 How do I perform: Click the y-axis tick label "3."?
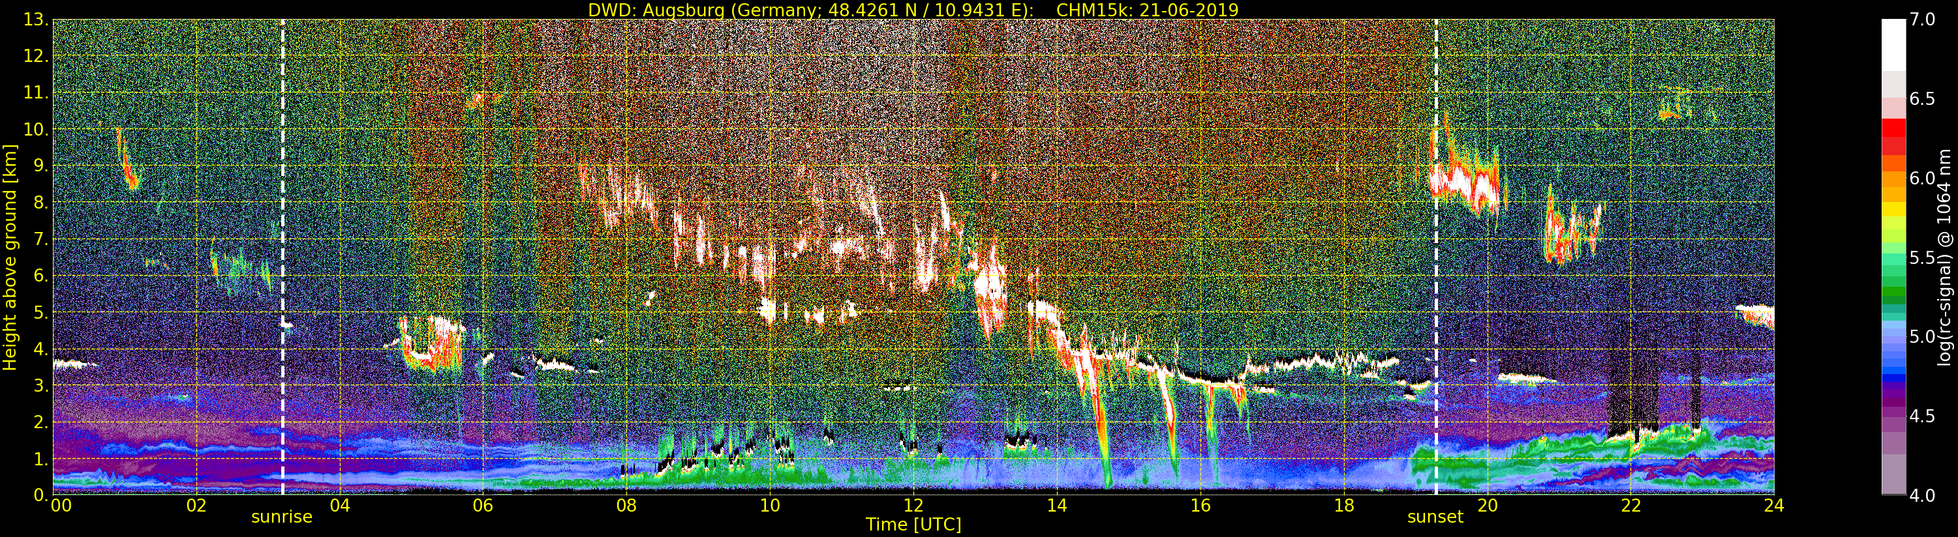pos(40,386)
